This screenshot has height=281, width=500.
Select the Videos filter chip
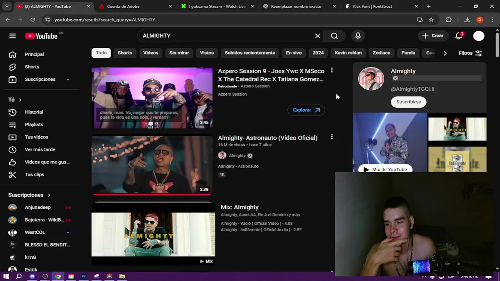coord(151,53)
